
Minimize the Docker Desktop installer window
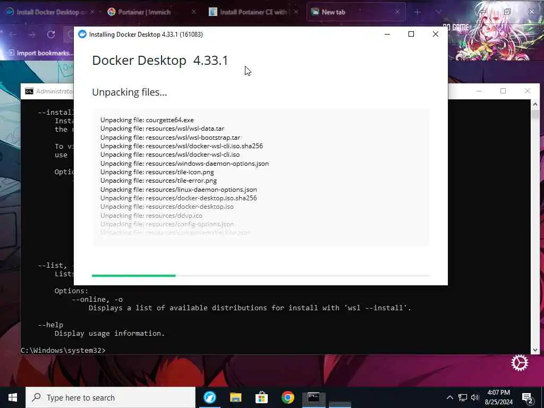click(387, 34)
